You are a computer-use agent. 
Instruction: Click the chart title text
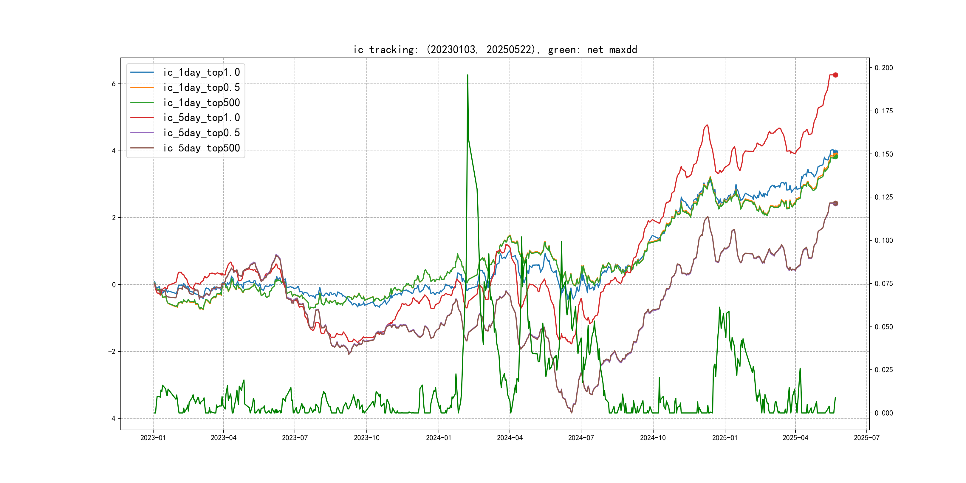[495, 49]
